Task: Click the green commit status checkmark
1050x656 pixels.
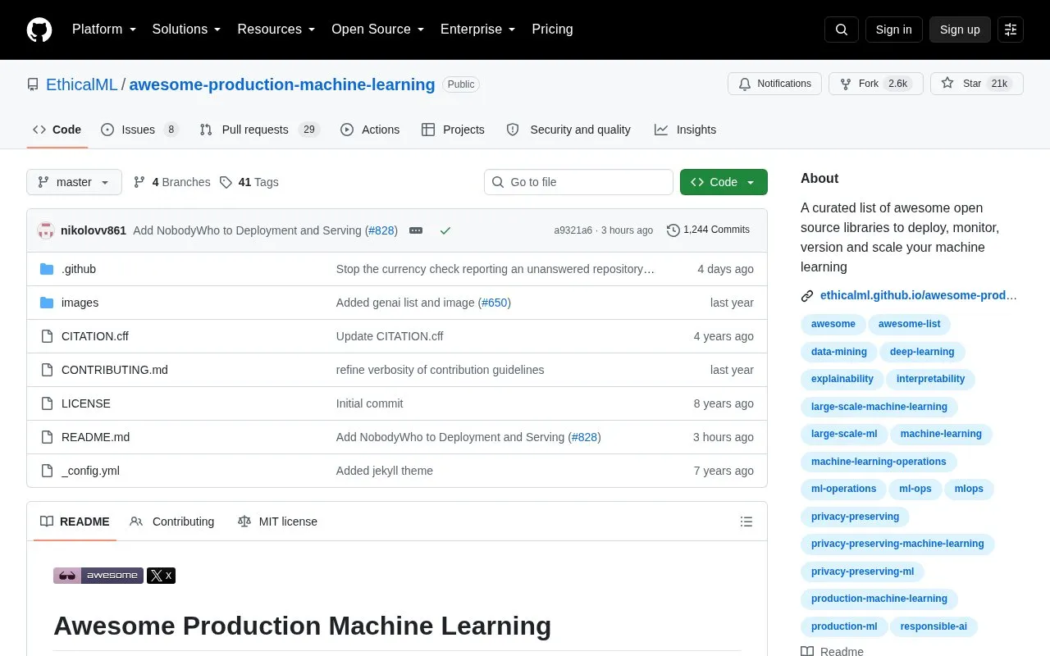Action: pos(445,230)
